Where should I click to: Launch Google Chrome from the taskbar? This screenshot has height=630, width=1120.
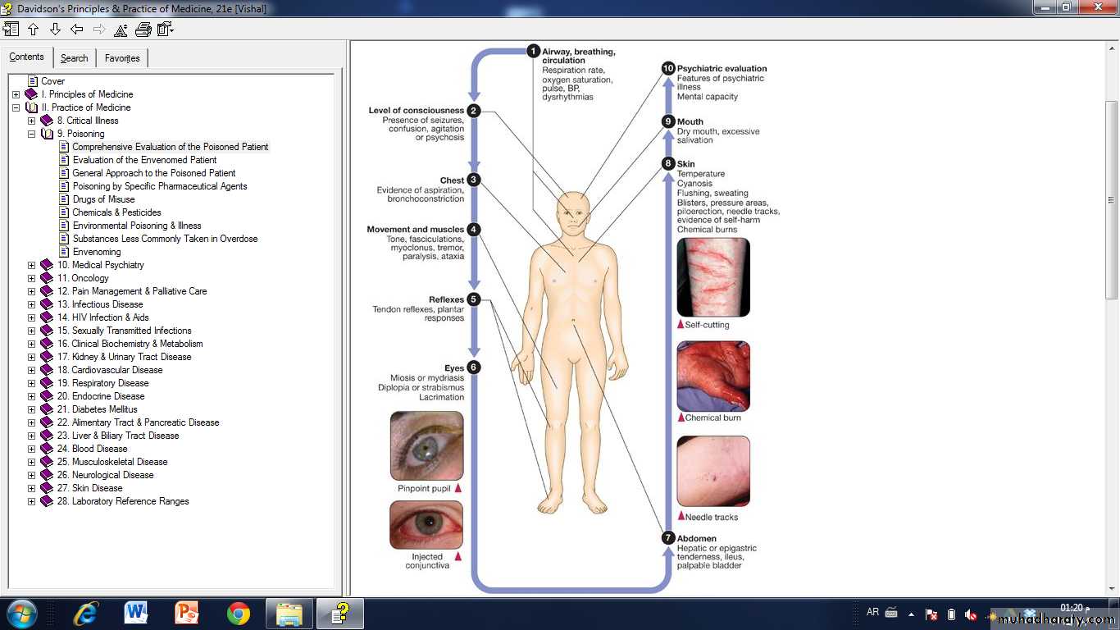239,613
